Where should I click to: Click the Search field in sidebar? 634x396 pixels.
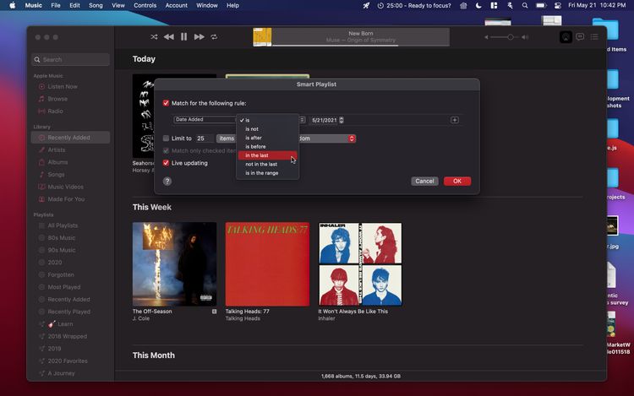tap(70, 59)
